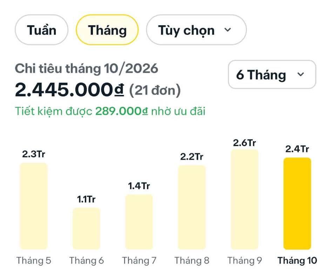Viewport: 331px width, 275px height.
Task: Select the Tháng 9 bar
Action: (245, 199)
